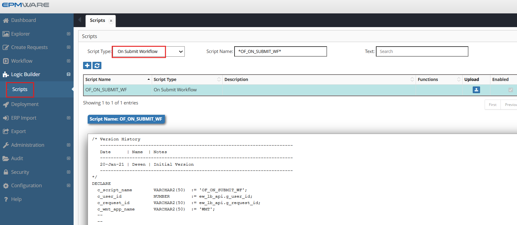This screenshot has width=517, height=225.
Task: Open the Deployment rocket menu item
Action: [25, 104]
